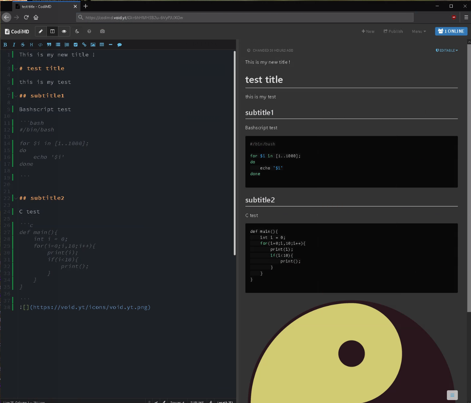Click the CodiMD logo
This screenshot has width=471, height=403.
point(17,31)
